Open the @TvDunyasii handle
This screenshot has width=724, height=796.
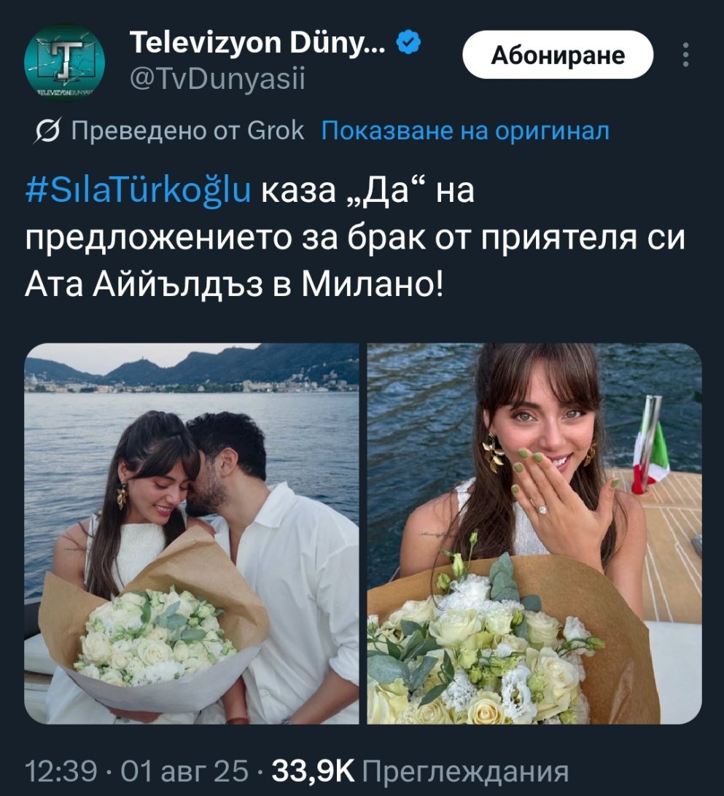point(217,79)
